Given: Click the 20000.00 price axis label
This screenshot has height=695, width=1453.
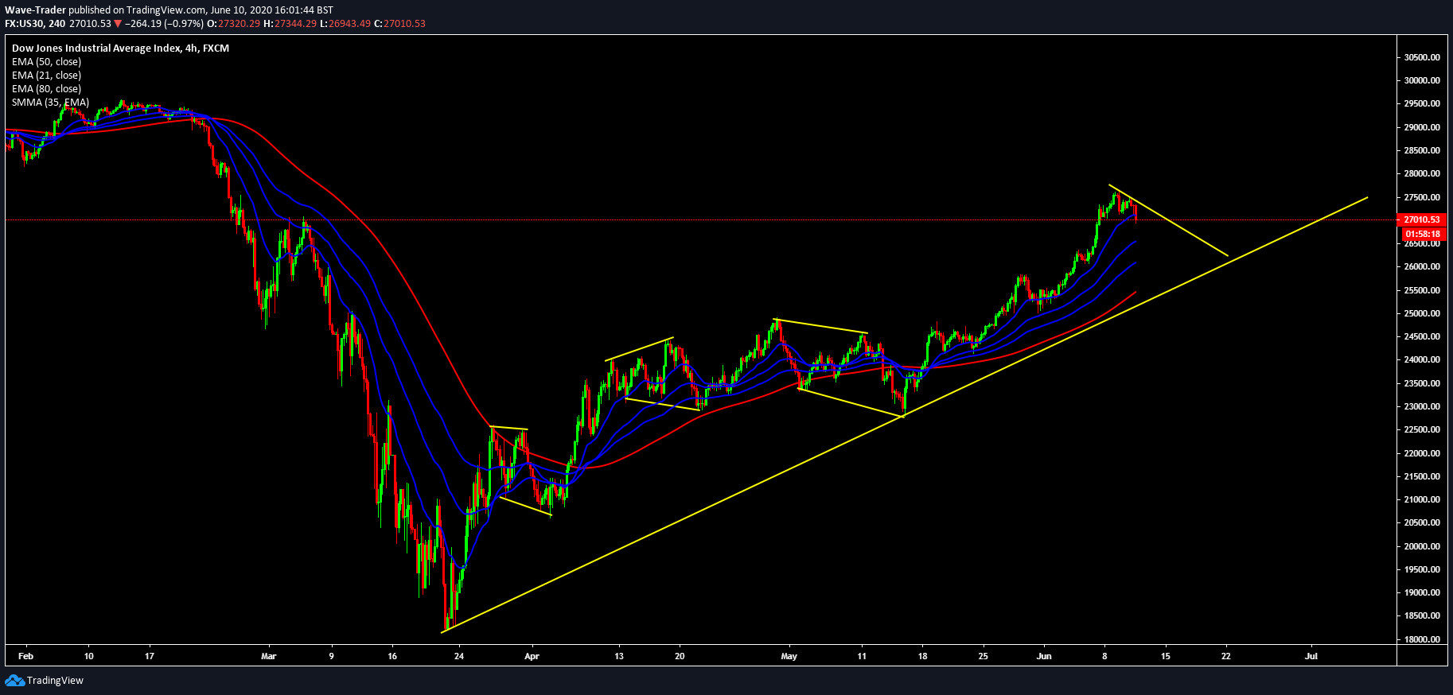Looking at the screenshot, I should (x=1422, y=546).
